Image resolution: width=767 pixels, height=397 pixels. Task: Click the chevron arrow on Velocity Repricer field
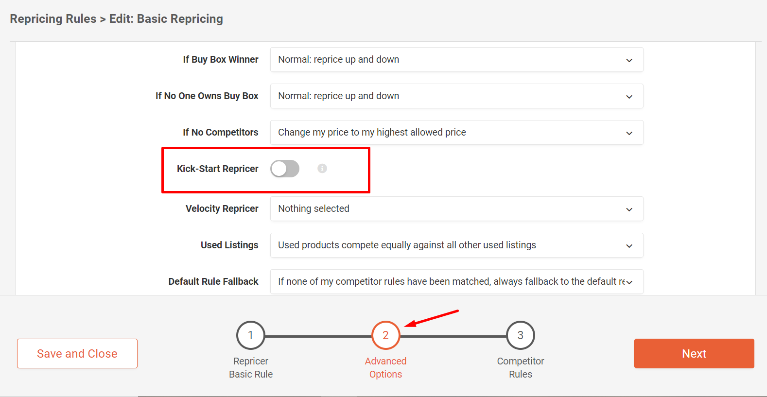tap(629, 209)
